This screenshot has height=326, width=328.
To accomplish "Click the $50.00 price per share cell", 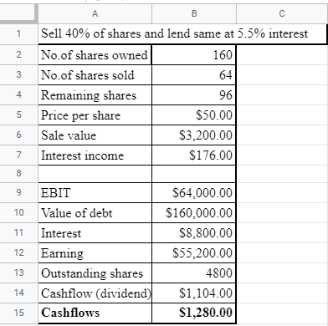I will click(194, 115).
